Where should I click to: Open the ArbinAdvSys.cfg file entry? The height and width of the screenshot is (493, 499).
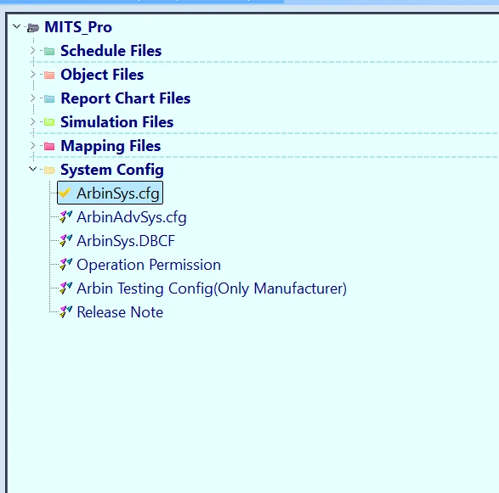pyautogui.click(x=132, y=217)
